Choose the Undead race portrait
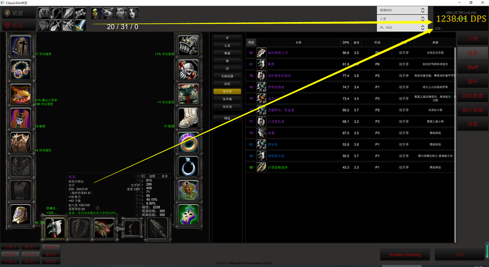Image resolution: width=489 pixels, height=267 pixels. tap(133, 14)
